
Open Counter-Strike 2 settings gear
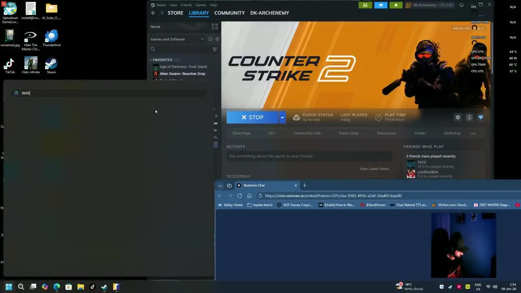point(458,117)
